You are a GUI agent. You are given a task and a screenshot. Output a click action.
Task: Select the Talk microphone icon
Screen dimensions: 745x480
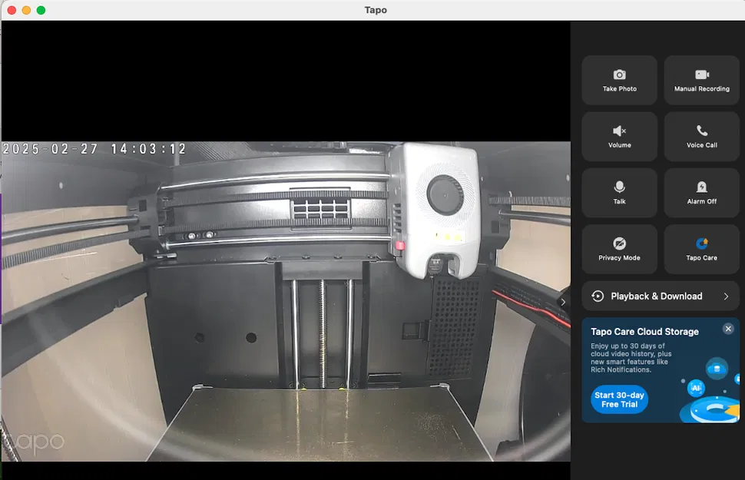[619, 187]
